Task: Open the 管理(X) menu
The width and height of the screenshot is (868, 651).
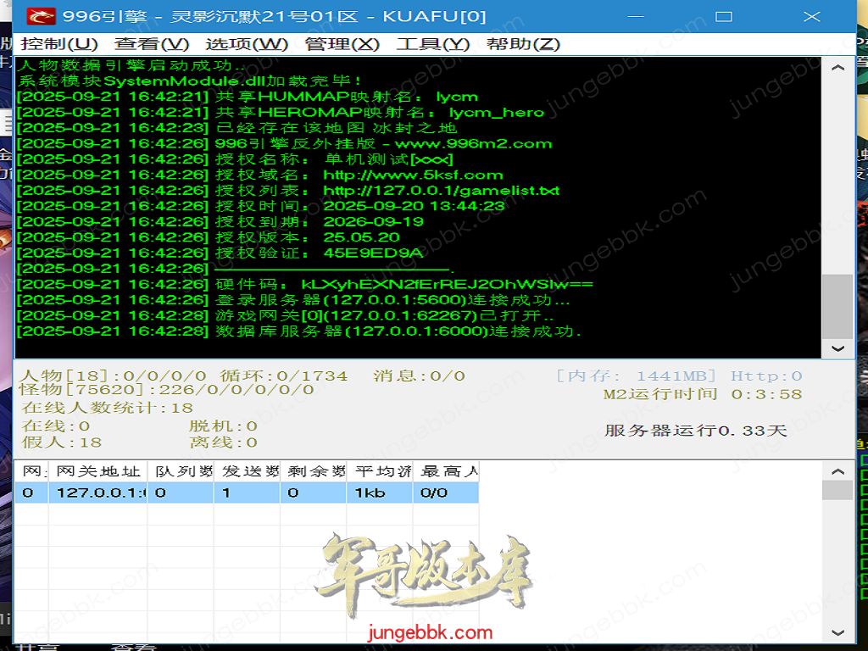Action: click(x=342, y=44)
